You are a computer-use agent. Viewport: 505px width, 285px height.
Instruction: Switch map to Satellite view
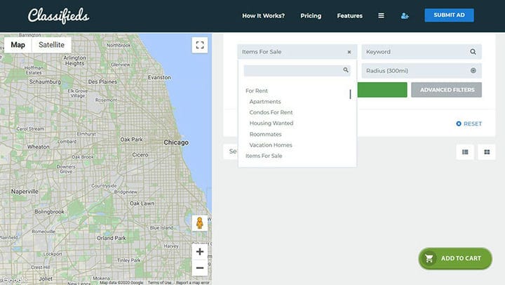tap(51, 45)
